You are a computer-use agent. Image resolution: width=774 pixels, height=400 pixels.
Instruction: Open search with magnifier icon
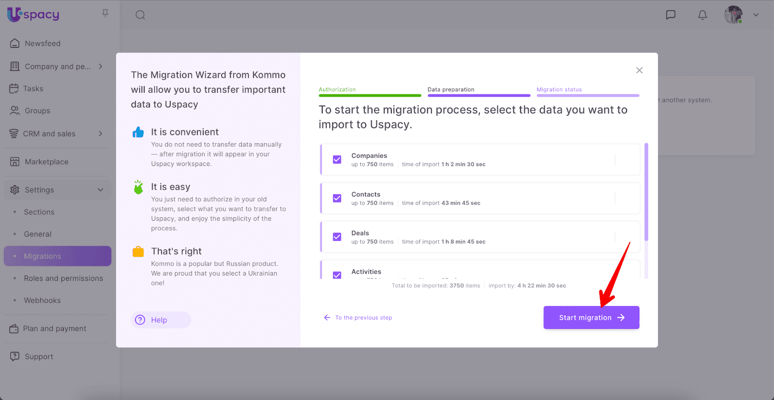tap(140, 15)
